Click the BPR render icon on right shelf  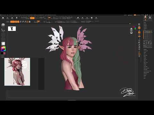(x=139, y=24)
